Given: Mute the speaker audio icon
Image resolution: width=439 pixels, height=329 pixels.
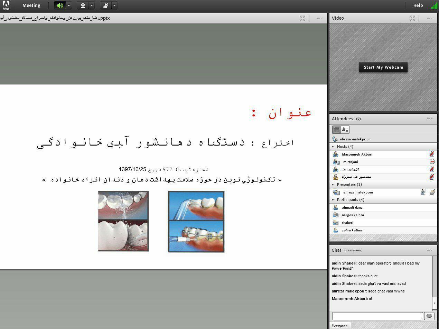Looking at the screenshot, I should tap(60, 6).
